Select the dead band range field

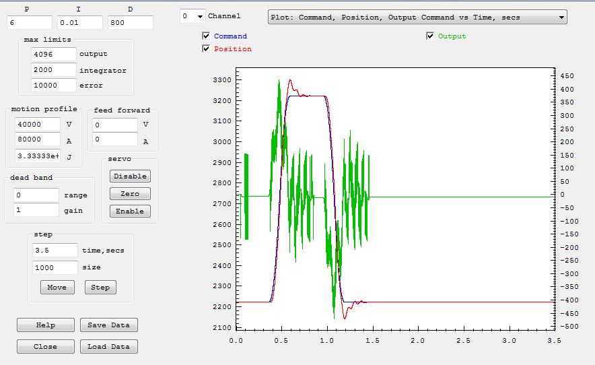tap(36, 195)
